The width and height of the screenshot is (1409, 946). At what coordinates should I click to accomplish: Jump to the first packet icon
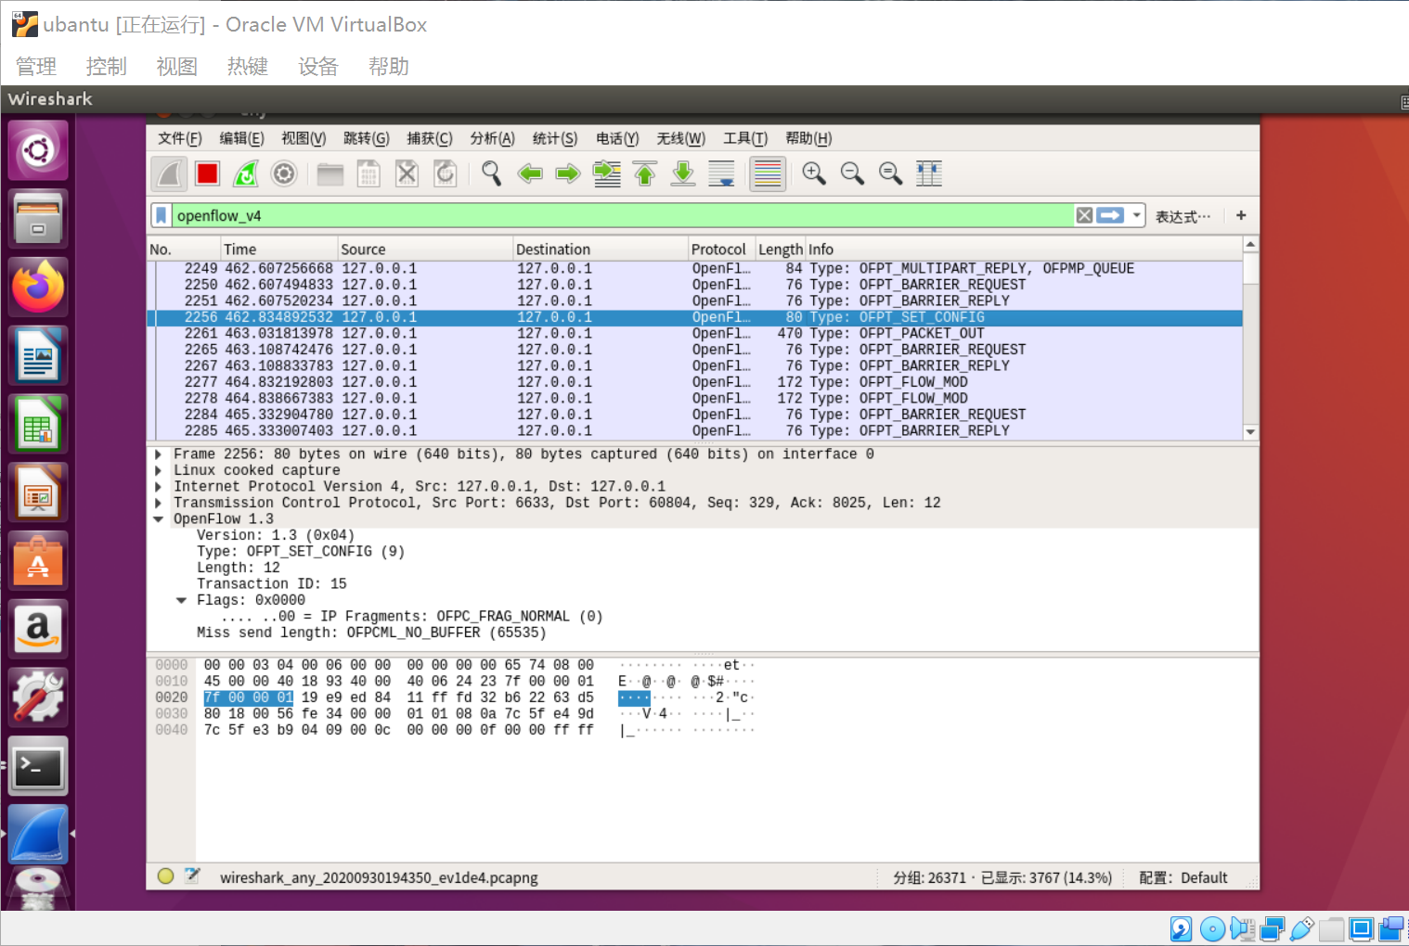(645, 173)
